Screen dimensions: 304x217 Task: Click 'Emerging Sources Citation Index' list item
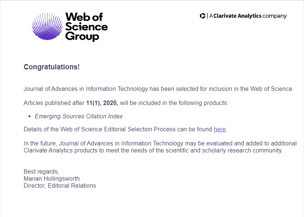pos(78,116)
